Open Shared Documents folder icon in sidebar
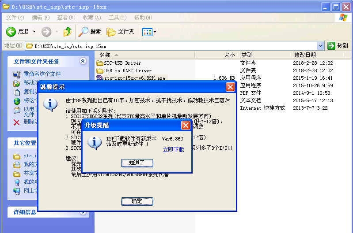 (x=17, y=174)
